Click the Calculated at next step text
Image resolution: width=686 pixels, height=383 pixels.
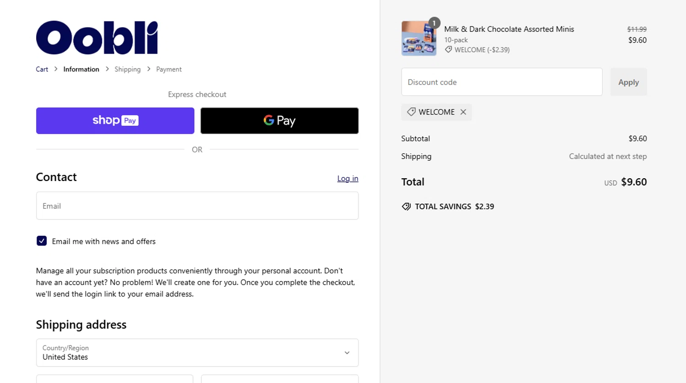(x=608, y=156)
